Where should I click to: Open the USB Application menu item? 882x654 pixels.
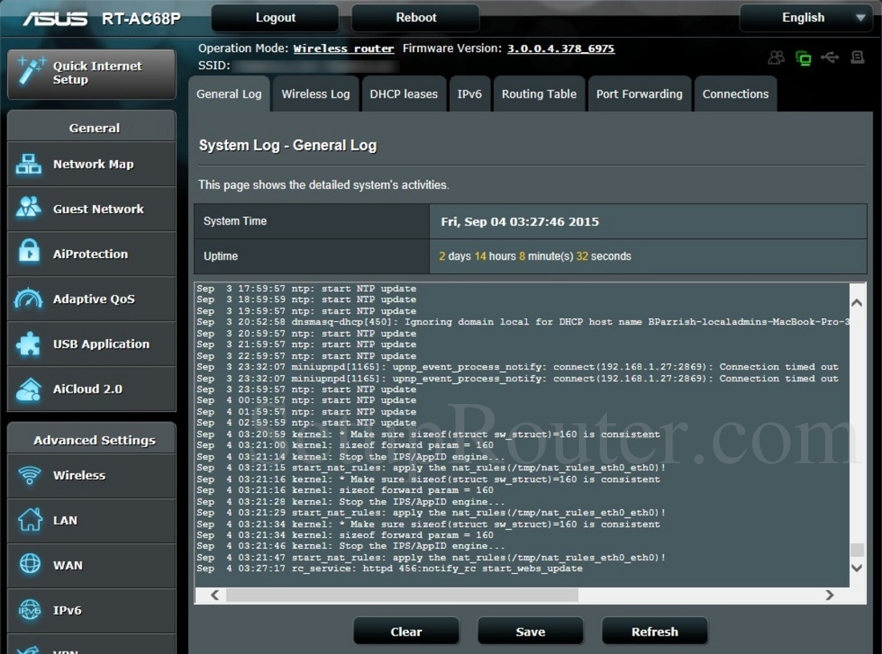point(91,344)
